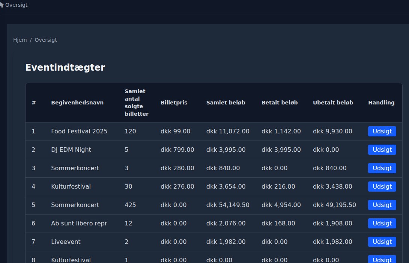409x263 pixels.
Task: Click dkk 1,982.00 in Ubetalt beløb column
Action: point(332,242)
